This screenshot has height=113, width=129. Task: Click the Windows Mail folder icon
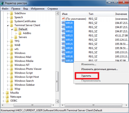click(12, 57)
